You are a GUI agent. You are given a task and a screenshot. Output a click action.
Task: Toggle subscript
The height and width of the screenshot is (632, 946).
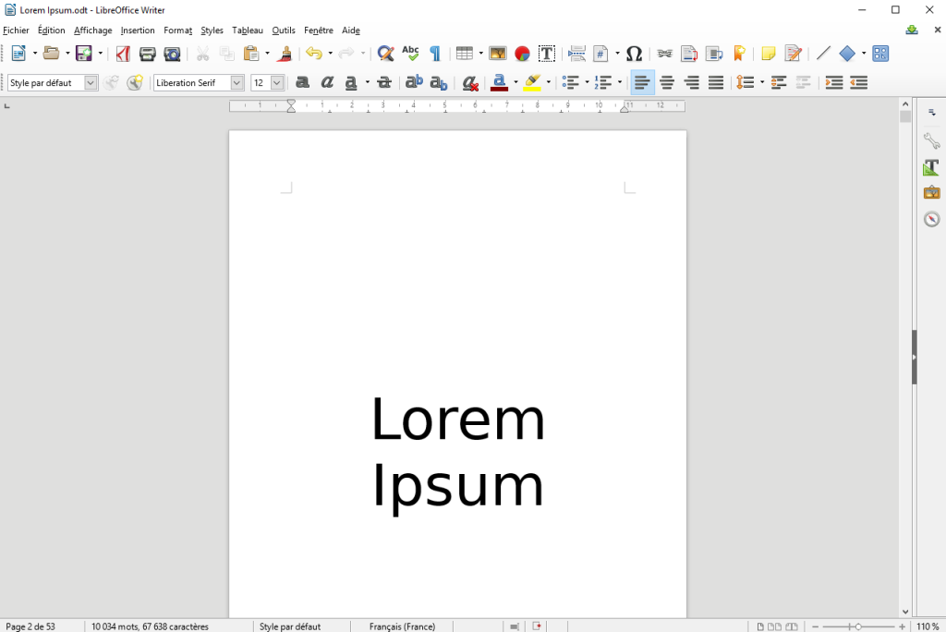439,83
